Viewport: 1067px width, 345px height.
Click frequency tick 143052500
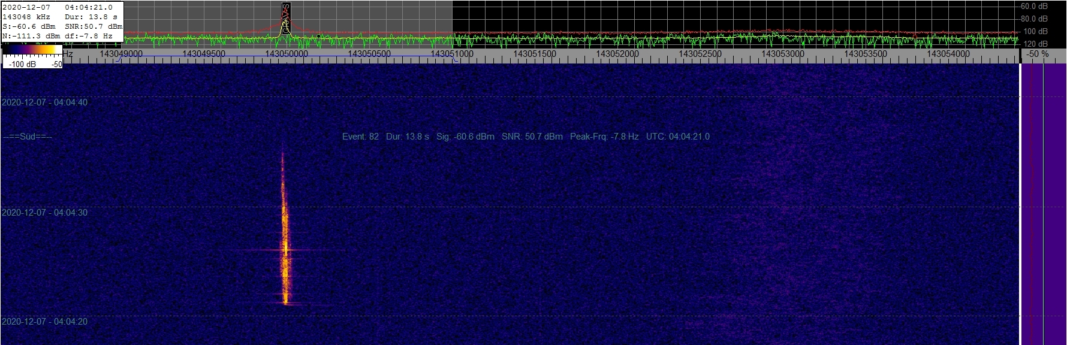[x=700, y=54]
